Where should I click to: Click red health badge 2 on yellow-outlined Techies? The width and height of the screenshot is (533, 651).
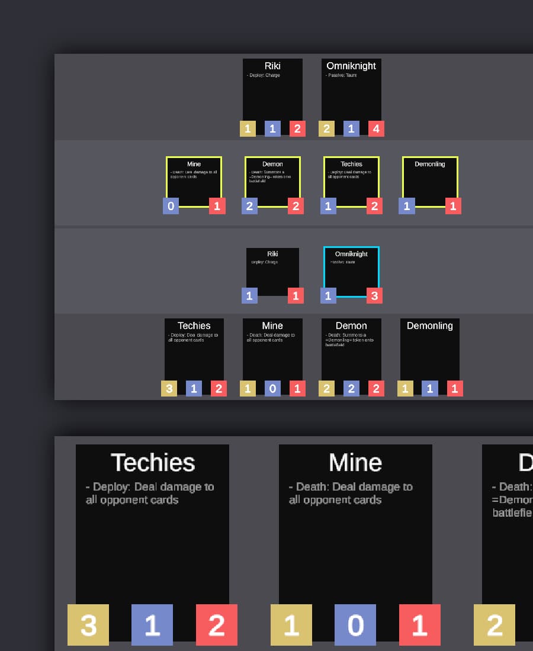click(x=374, y=206)
